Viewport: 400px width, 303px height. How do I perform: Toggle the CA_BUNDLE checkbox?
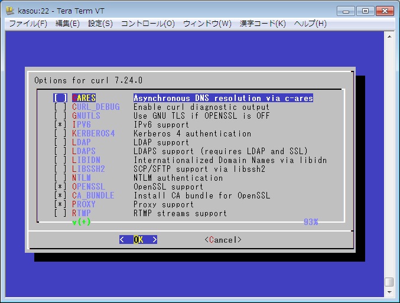[60, 196]
